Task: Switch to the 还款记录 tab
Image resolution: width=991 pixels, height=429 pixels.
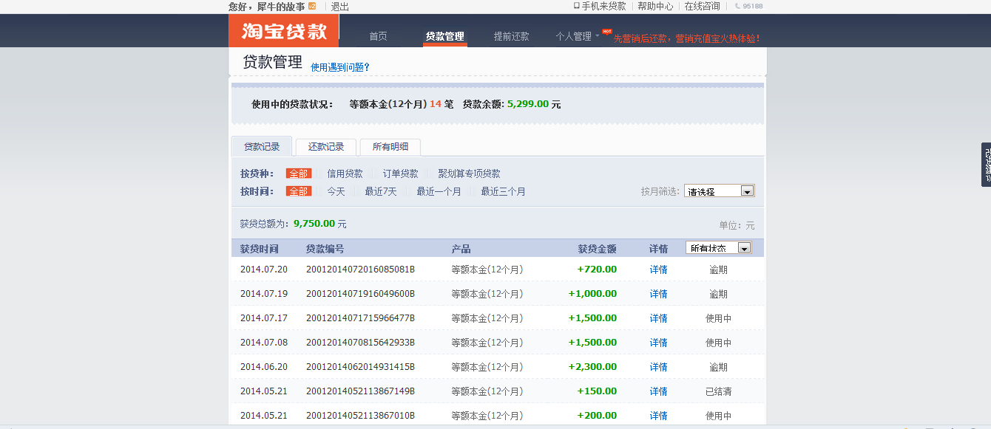Action: (x=326, y=146)
